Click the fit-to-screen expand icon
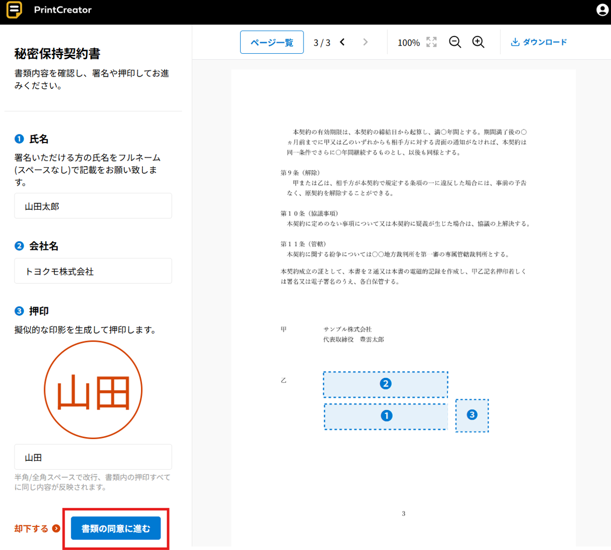 [431, 42]
